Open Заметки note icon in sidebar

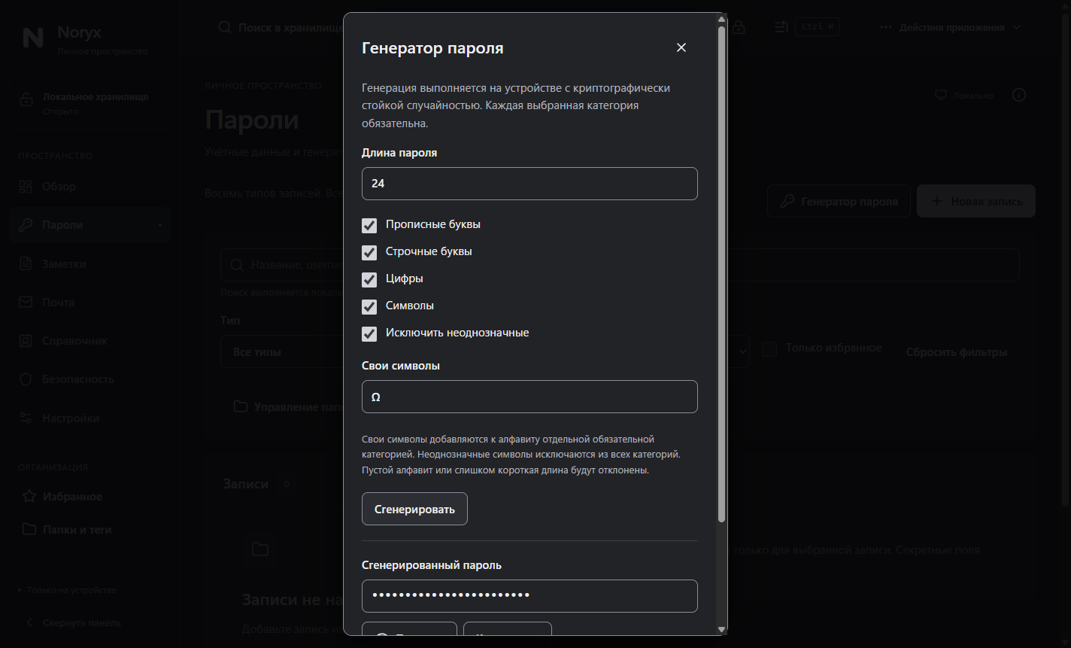[26, 264]
